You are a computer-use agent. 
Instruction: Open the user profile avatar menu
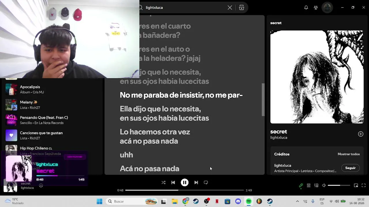(327, 7)
